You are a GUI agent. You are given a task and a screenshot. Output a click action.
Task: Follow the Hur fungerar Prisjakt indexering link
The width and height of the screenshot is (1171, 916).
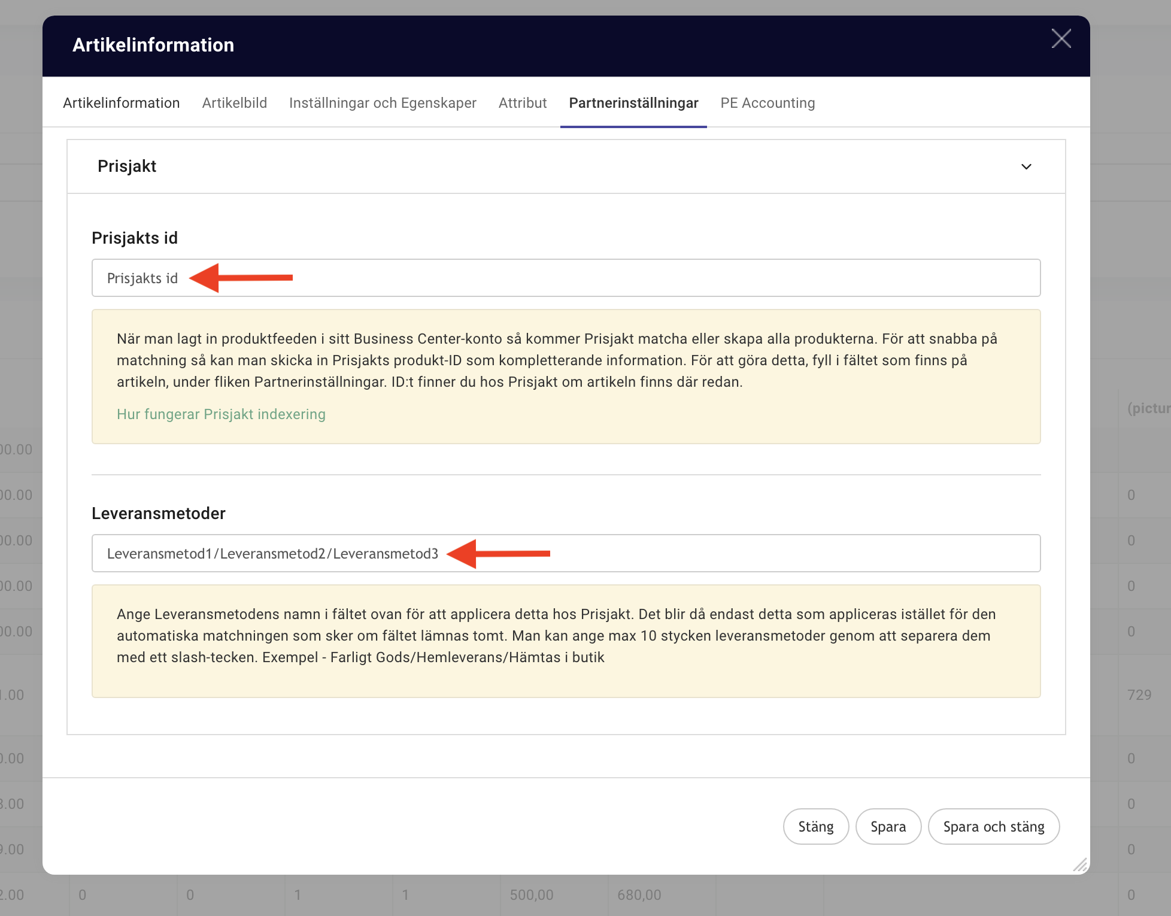[221, 414]
